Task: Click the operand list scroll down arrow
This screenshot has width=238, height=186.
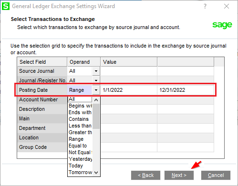Action: pyautogui.click(x=96, y=172)
